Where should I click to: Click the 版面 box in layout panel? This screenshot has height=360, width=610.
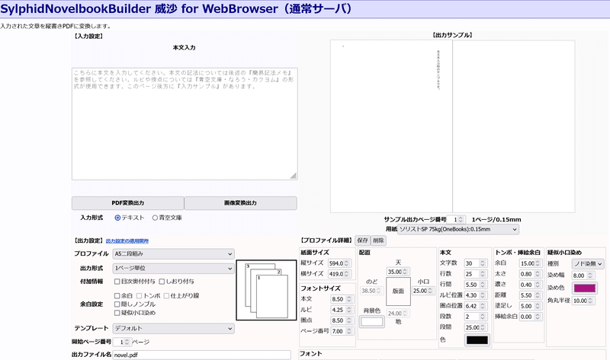(398, 292)
